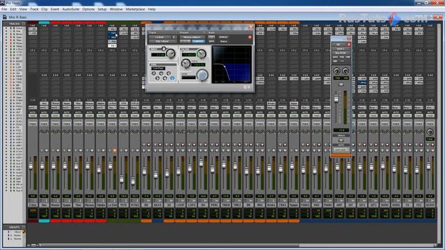Click the BD track volume fader
445x250 pixels.
coord(144,171)
